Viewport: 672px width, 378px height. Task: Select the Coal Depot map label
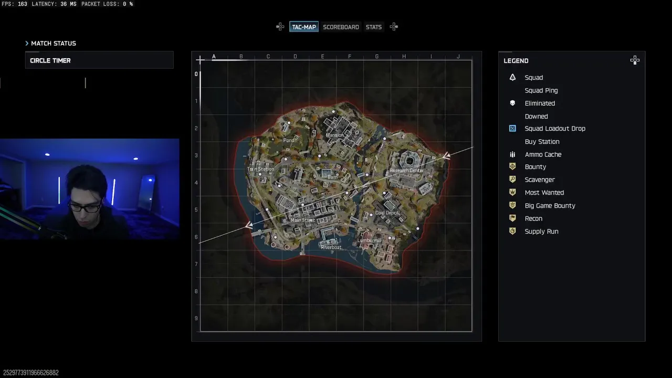[x=387, y=213]
